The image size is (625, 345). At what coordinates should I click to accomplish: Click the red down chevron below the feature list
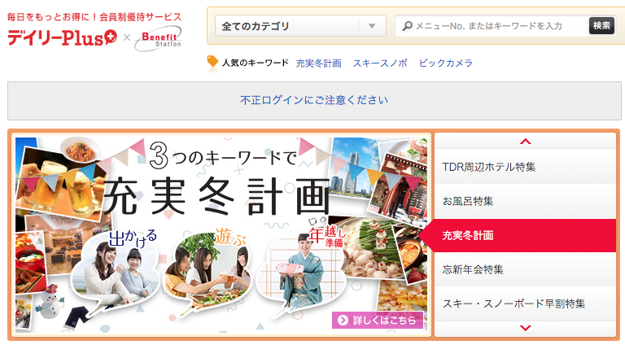(x=526, y=328)
